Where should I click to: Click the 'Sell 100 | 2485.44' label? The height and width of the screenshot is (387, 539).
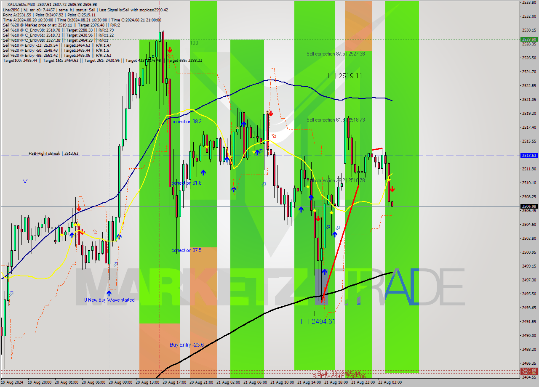click(339, 373)
